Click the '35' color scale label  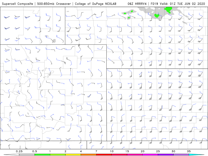189,151
